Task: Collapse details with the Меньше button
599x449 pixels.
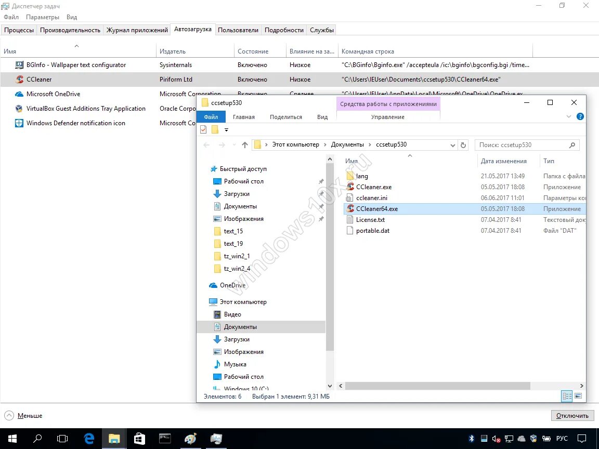Action: click(x=23, y=415)
